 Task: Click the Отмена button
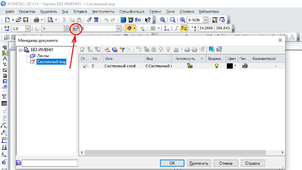click(225, 163)
